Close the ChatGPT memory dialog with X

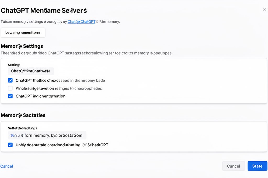click(x=264, y=9)
